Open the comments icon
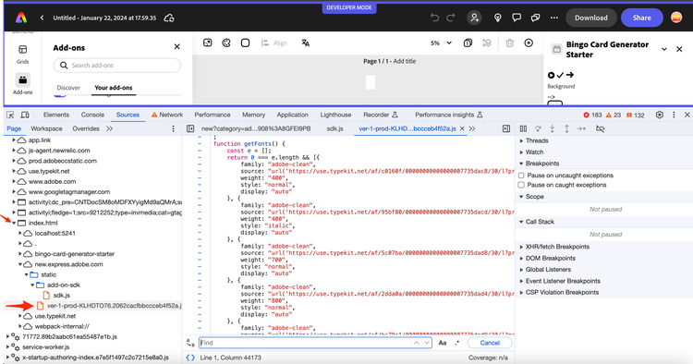Image resolution: width=693 pixels, height=364 pixels. pyautogui.click(x=517, y=18)
